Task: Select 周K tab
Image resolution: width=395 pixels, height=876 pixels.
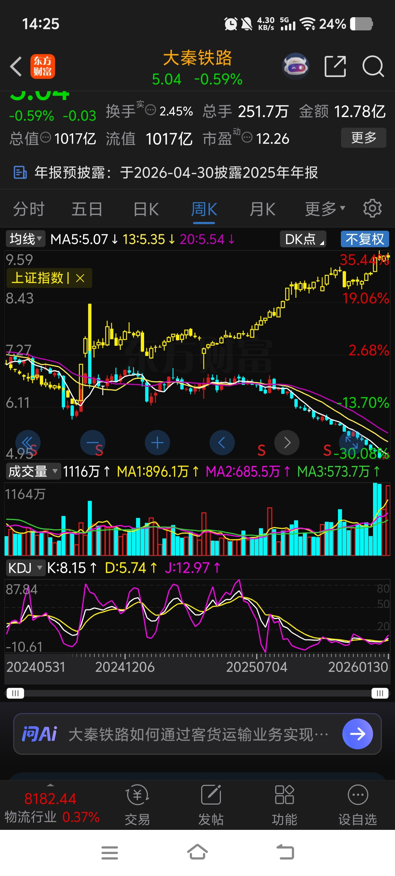Action: pyautogui.click(x=204, y=209)
